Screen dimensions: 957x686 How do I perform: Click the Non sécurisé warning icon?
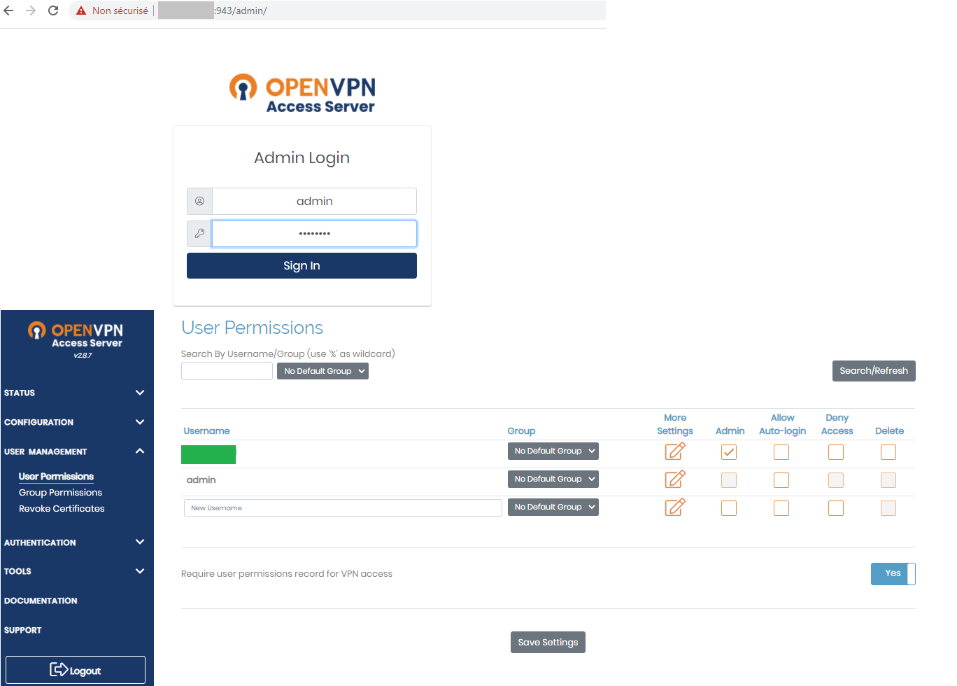click(x=81, y=10)
